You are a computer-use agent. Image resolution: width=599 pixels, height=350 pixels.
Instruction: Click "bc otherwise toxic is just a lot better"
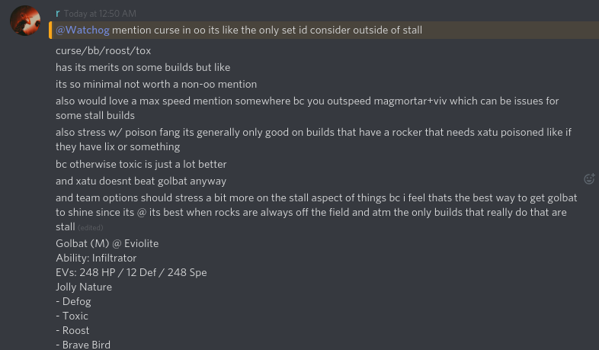[x=141, y=164]
